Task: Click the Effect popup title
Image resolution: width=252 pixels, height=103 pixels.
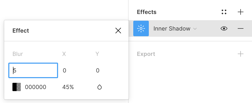Action: [x=21, y=31]
